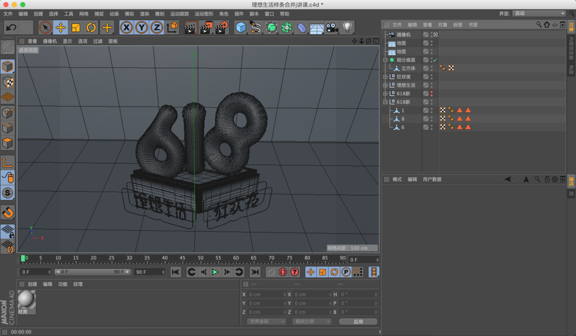Toggle Z axis lock

pyautogui.click(x=157, y=27)
